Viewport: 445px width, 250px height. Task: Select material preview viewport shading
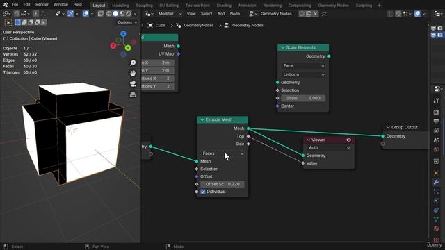[122, 14]
